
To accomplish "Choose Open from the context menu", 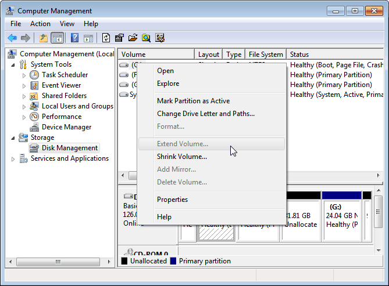I will pos(212,71).
